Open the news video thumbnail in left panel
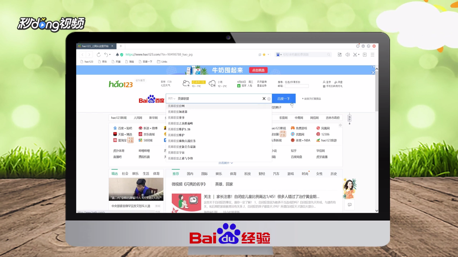This screenshot has width=458, height=257. [136, 190]
